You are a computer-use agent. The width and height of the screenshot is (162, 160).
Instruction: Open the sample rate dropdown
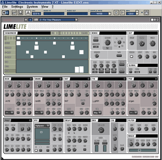[110, 14]
